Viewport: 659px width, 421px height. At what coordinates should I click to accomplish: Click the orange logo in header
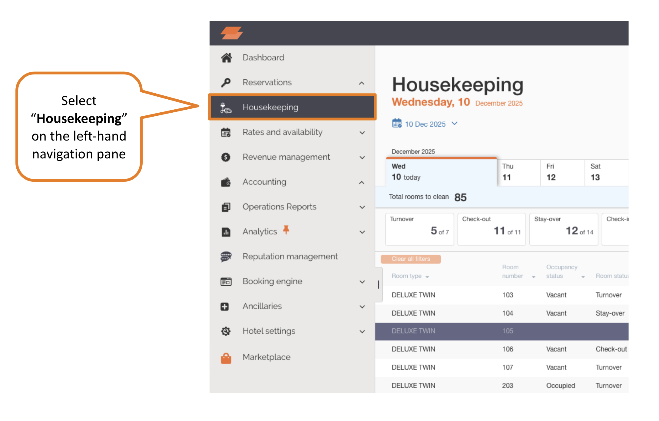(232, 33)
